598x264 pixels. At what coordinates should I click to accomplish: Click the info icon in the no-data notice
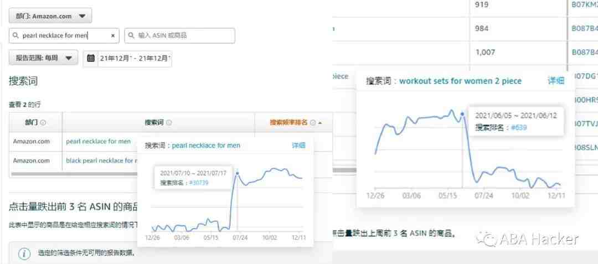[24, 253]
